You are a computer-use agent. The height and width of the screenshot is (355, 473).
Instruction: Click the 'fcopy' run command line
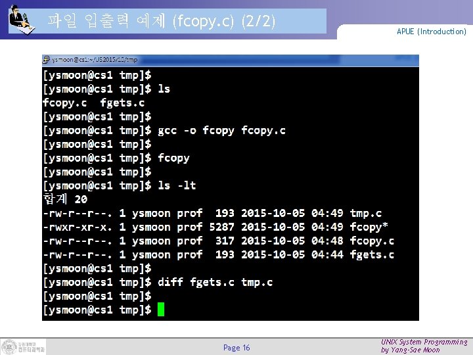point(173,158)
